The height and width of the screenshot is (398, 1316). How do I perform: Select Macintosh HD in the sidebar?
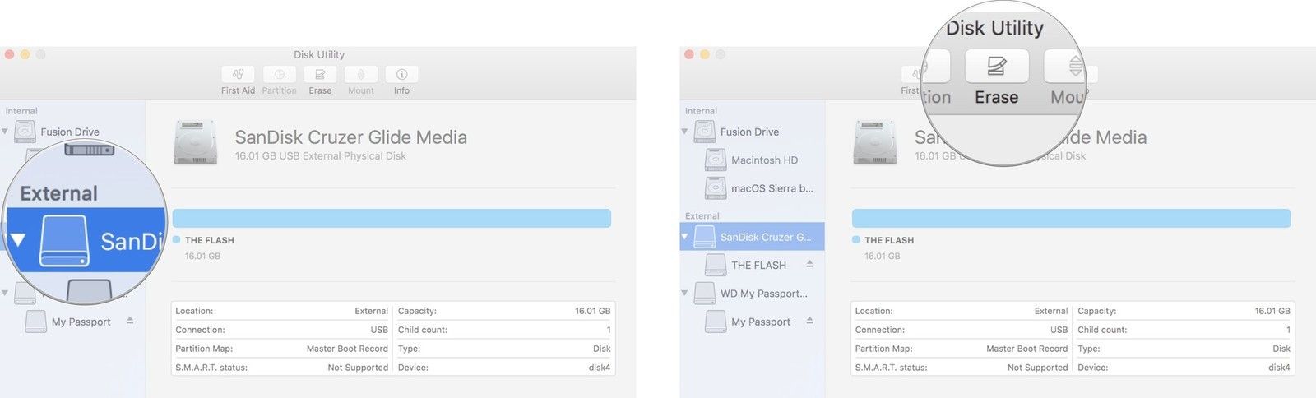click(x=764, y=160)
